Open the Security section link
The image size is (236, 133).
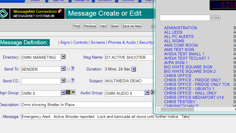click(x=146, y=42)
